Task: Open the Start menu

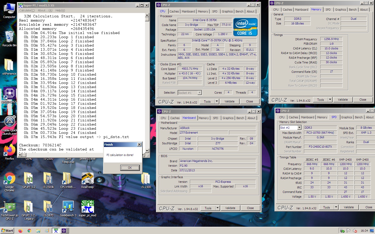Action: click(x=7, y=231)
